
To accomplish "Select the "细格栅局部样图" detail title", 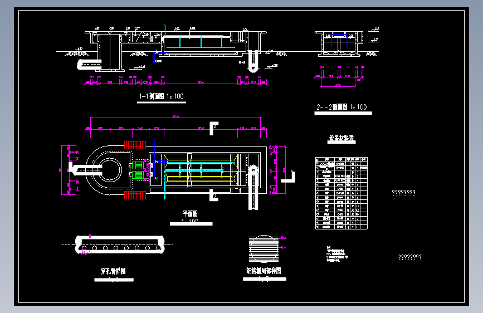I will click(264, 271).
